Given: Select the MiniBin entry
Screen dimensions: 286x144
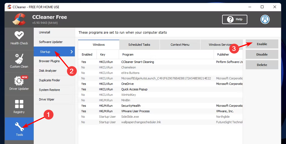Looking at the screenshot, I should pyautogui.click(x=160, y=100).
